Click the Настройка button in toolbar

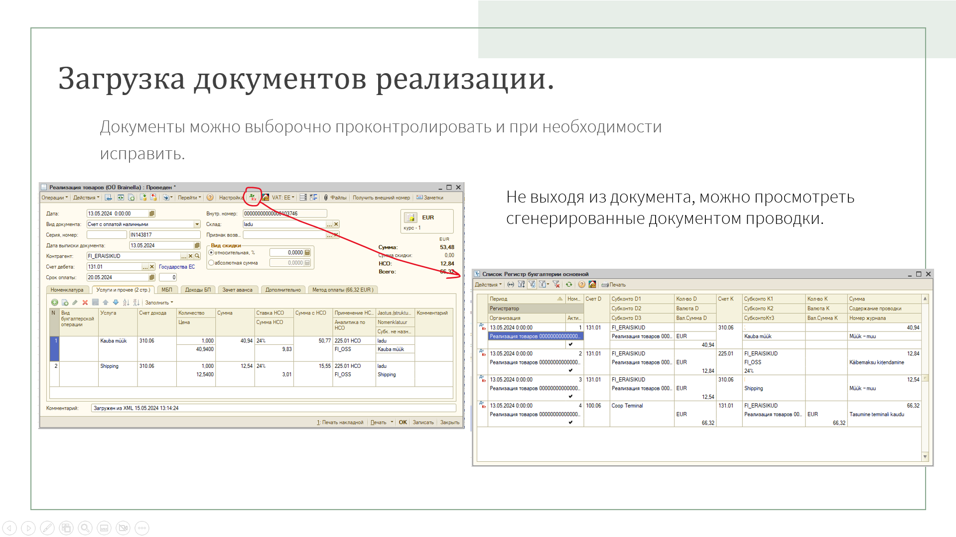pyautogui.click(x=231, y=198)
